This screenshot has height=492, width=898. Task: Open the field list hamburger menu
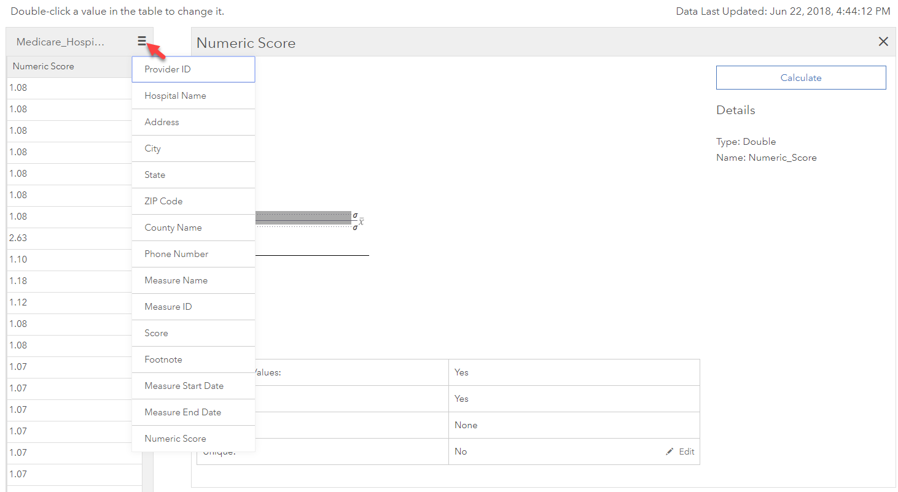coord(142,40)
